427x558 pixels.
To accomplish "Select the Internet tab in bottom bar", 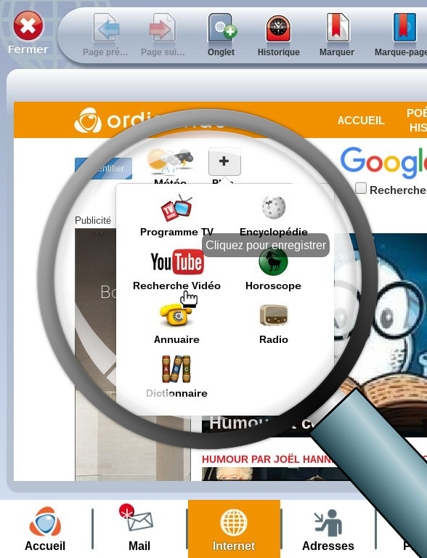I will pos(234,529).
